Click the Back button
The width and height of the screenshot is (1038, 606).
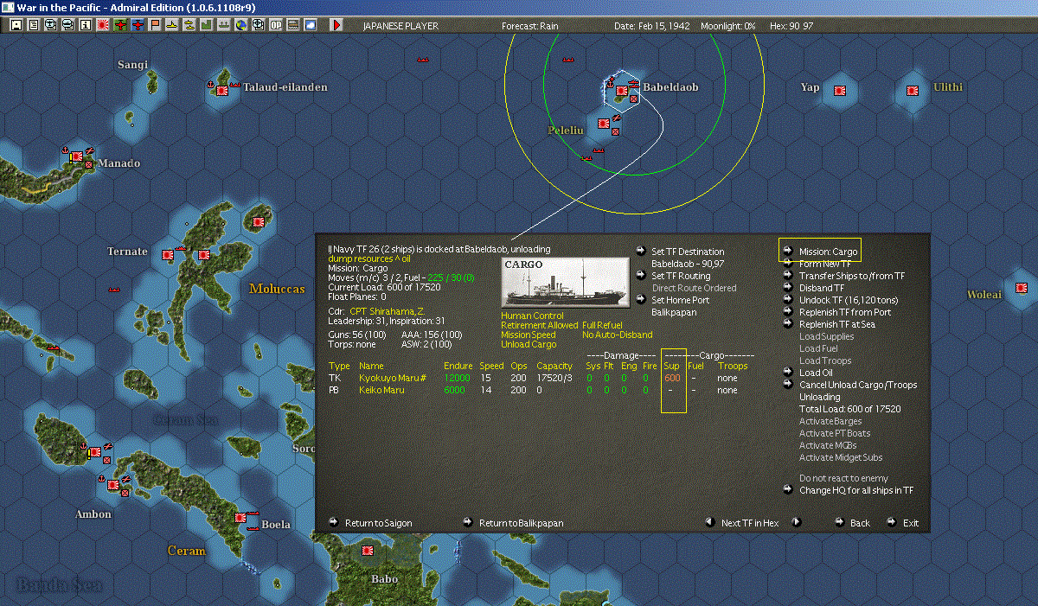[x=860, y=523]
